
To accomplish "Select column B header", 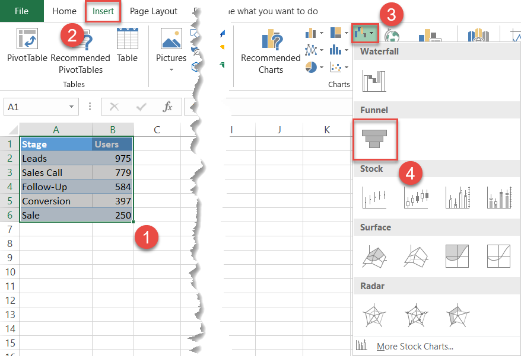I will (x=113, y=129).
